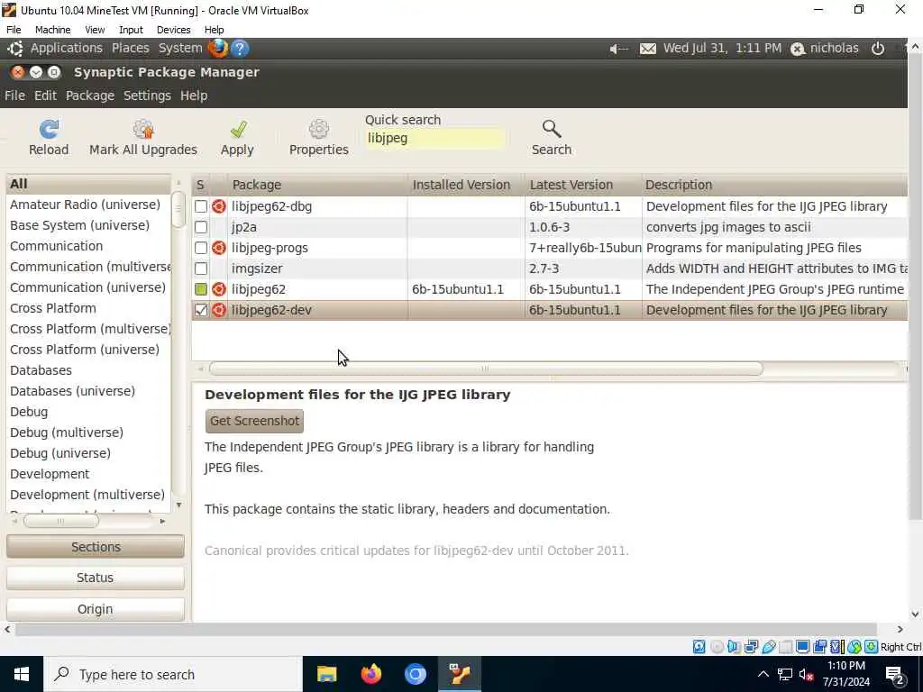Toggle checkbox for jp2a package

click(x=201, y=227)
